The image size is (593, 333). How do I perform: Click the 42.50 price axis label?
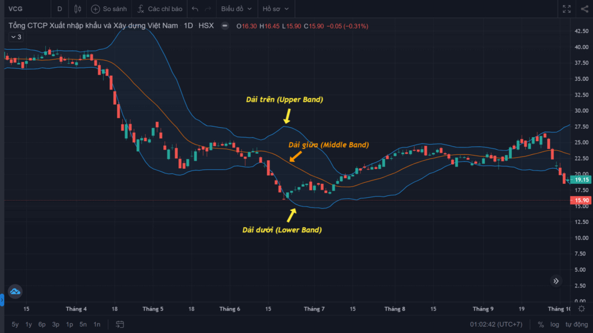tap(581, 31)
